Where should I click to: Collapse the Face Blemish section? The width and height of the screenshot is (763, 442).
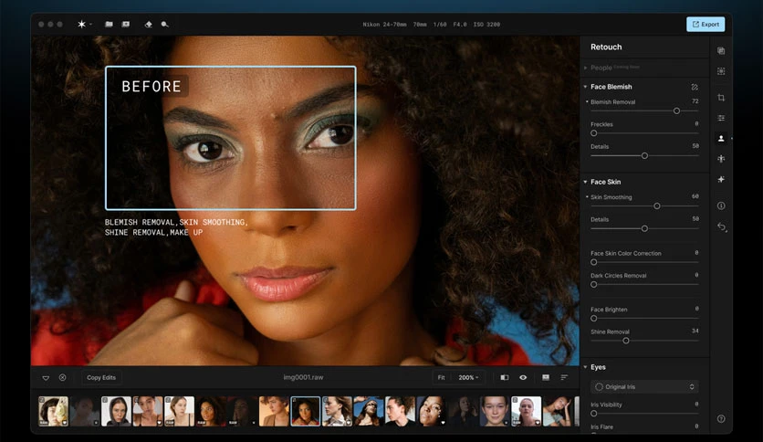coord(585,87)
